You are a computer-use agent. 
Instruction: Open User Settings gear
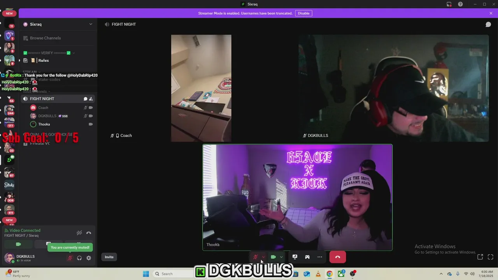(89, 258)
